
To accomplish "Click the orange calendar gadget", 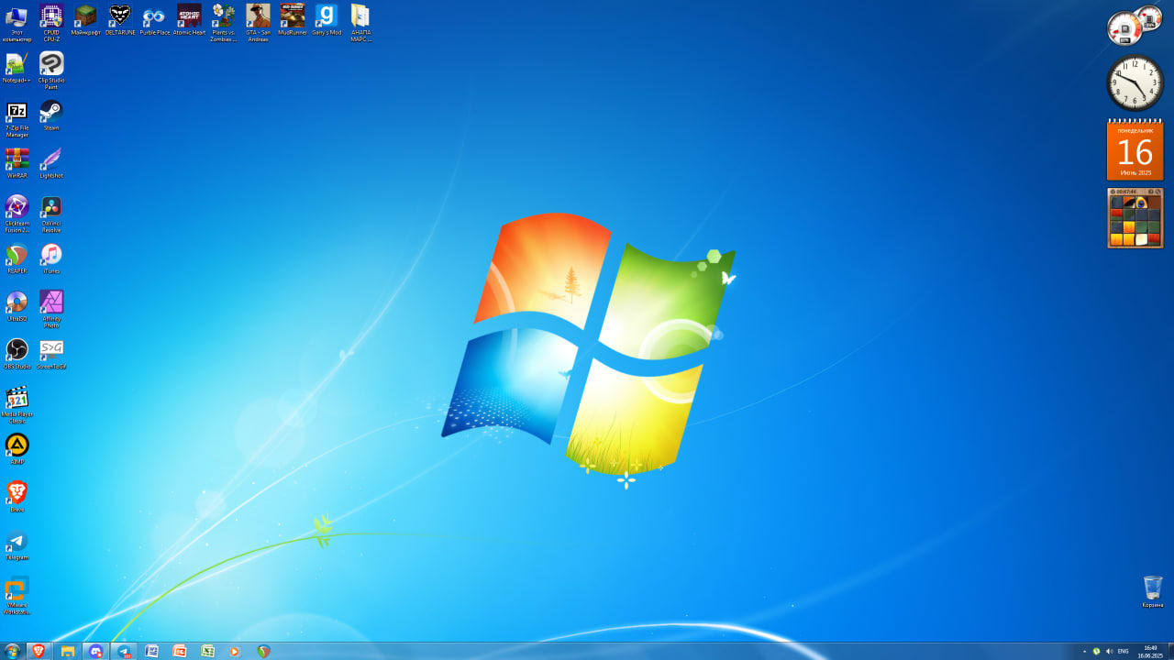I will pos(1135,150).
